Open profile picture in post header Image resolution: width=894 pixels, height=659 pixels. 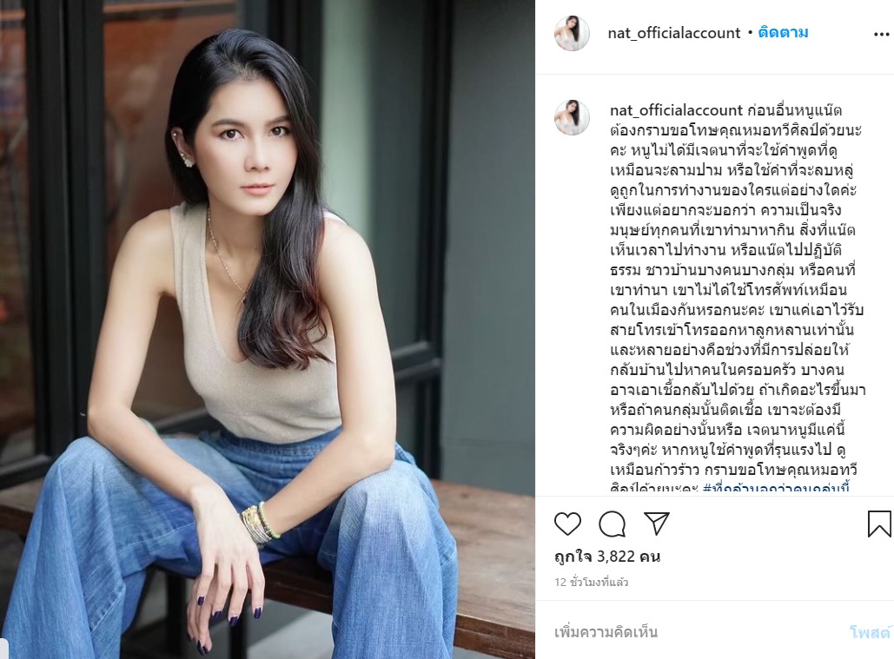572,33
